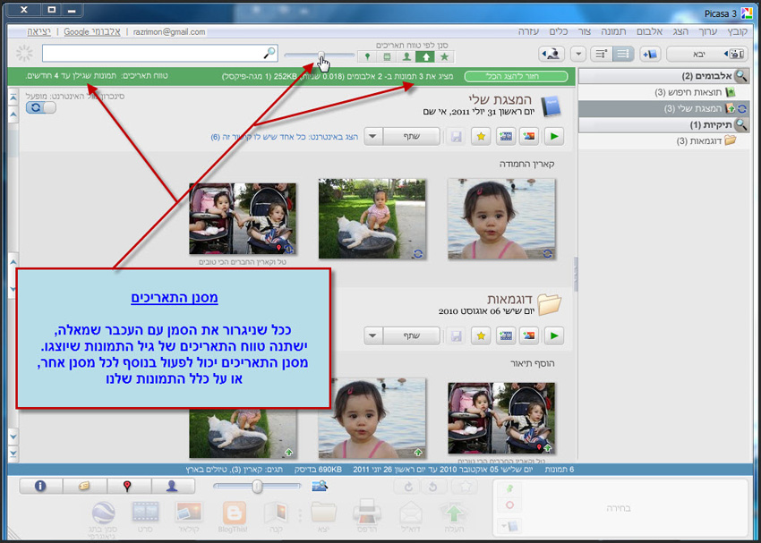Click the thumbnail size zoom slider

click(x=257, y=486)
